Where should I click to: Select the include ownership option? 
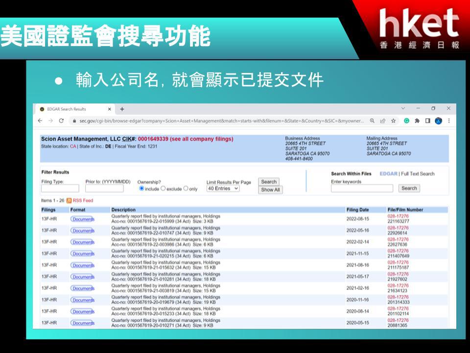coord(142,188)
